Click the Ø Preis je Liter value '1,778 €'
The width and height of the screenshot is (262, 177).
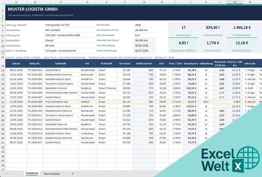213,43
